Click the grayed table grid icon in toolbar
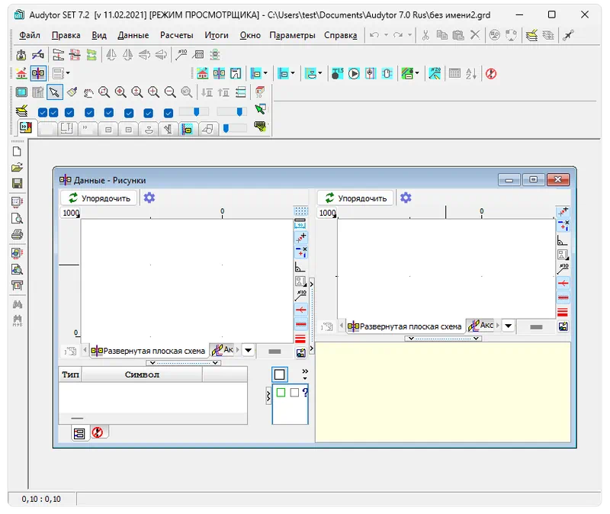Viewport: 610px width, 514px height. point(454,73)
